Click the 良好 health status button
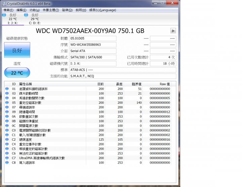The width and height of the screenshot is (242, 187). tap(17, 50)
